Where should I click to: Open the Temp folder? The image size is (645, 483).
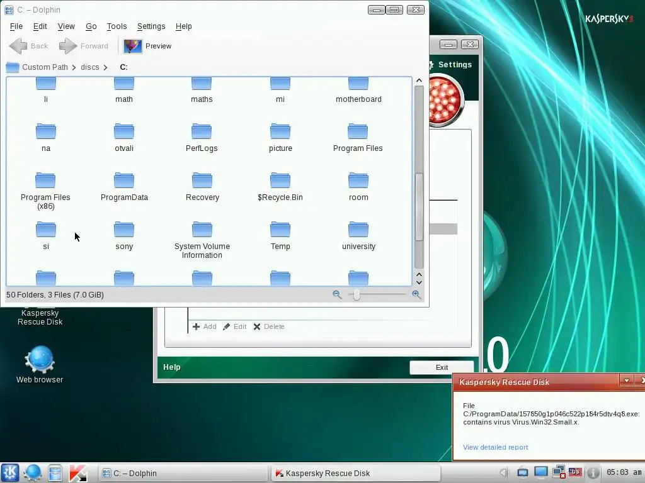coord(280,236)
